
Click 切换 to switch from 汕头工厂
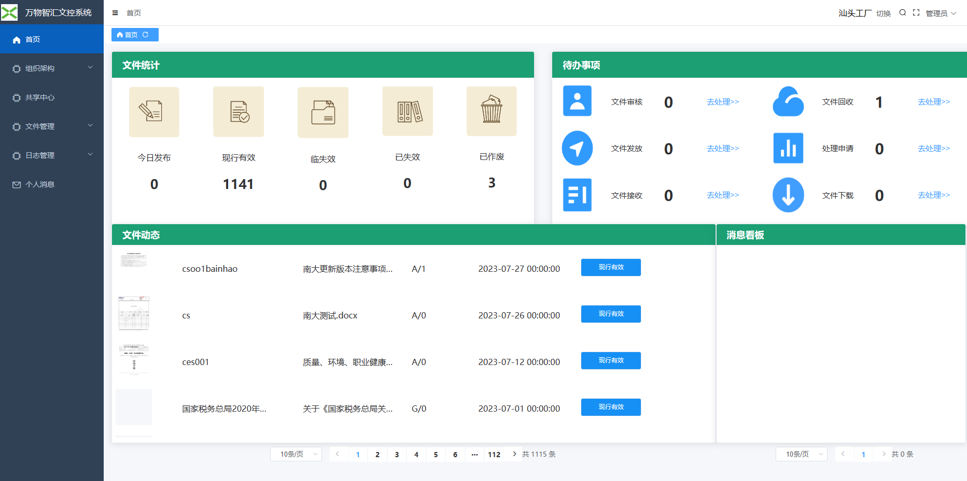point(883,13)
